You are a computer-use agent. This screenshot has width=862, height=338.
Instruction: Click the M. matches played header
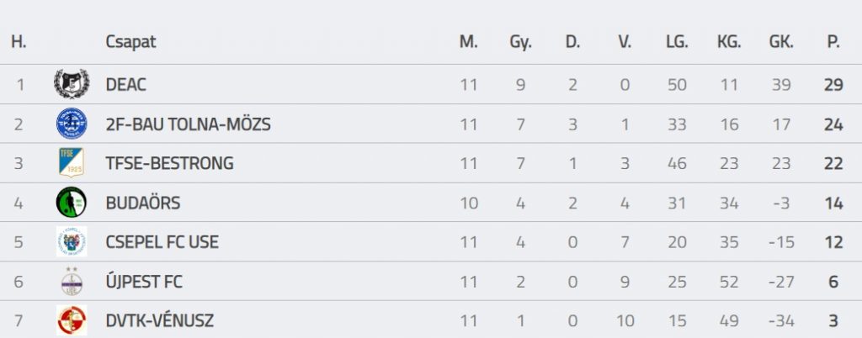pyautogui.click(x=469, y=42)
